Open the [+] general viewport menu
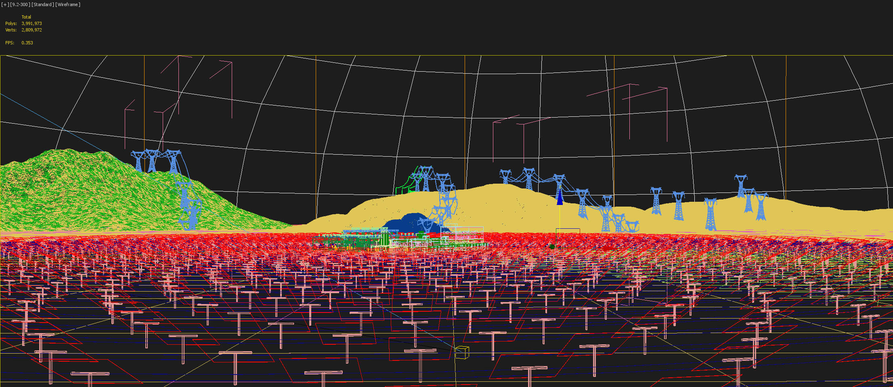The image size is (893, 387). (x=5, y=4)
